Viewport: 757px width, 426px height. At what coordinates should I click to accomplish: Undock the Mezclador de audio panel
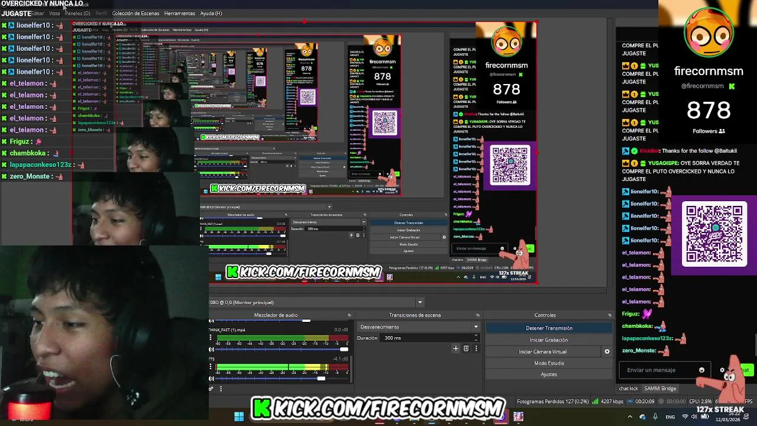tap(349, 315)
